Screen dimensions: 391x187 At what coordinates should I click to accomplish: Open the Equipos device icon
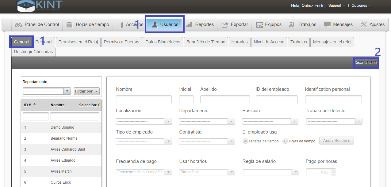click(260, 25)
